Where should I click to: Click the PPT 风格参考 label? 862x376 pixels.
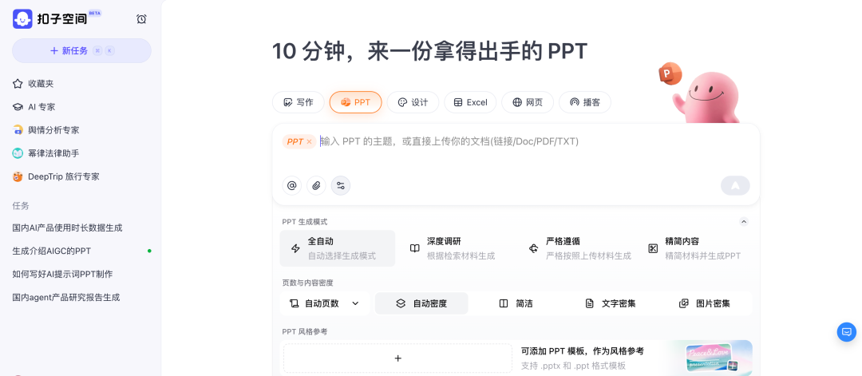click(305, 331)
